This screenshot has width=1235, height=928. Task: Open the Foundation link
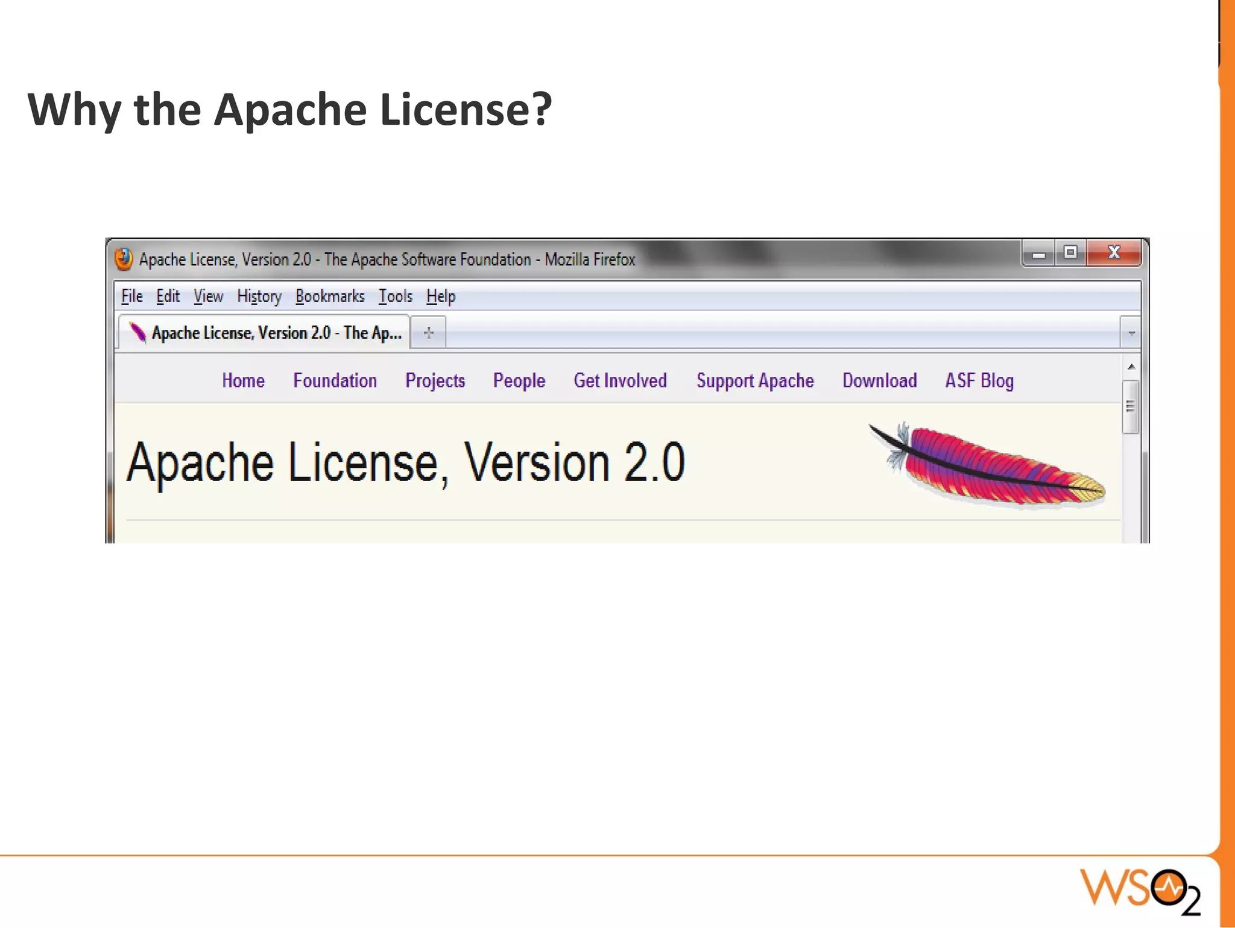[335, 380]
